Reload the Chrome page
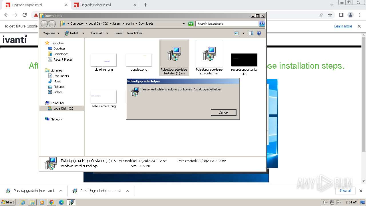The width and height of the screenshot is (366, 206). pos(25,15)
